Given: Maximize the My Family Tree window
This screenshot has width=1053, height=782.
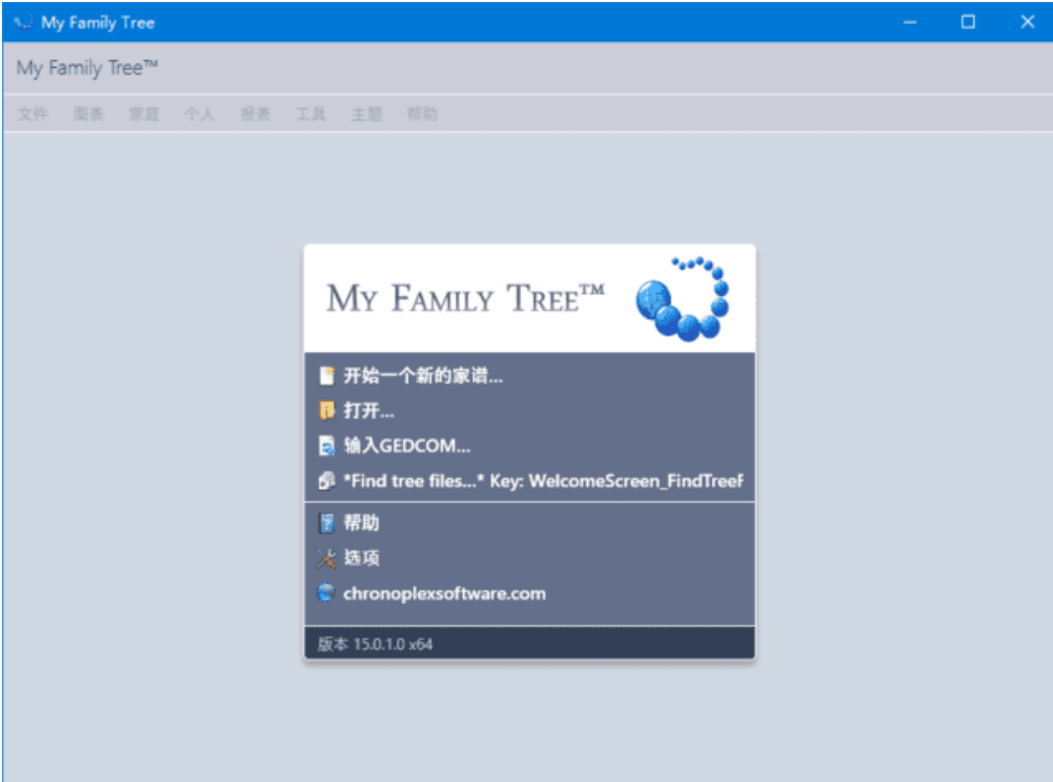Looking at the screenshot, I should tap(968, 22).
